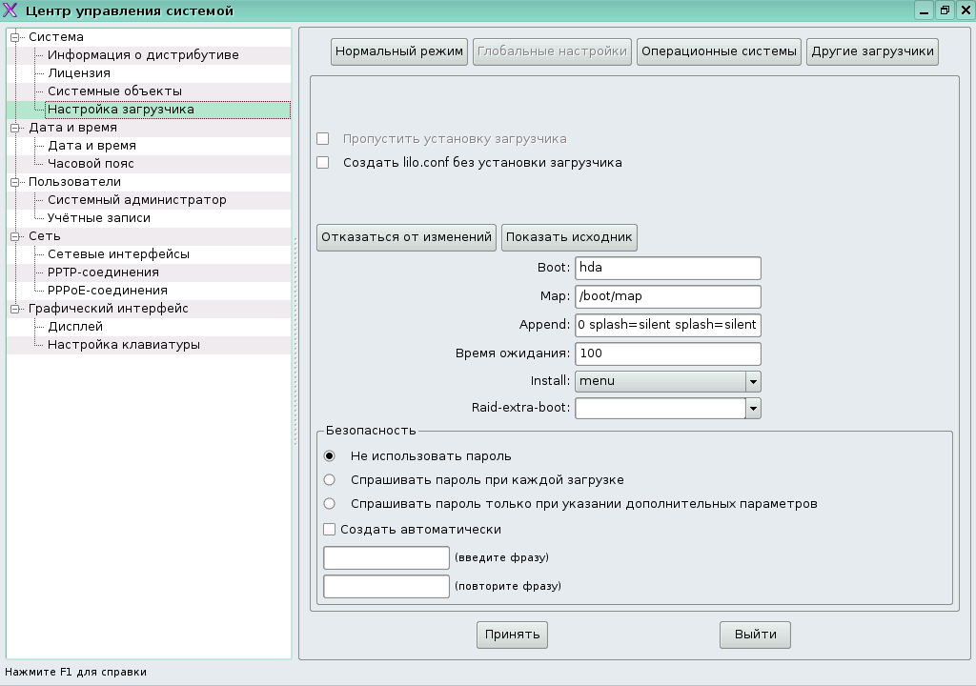The image size is (976, 686).
Task: Click "Показать исходник" to view config source
Action: tap(569, 237)
